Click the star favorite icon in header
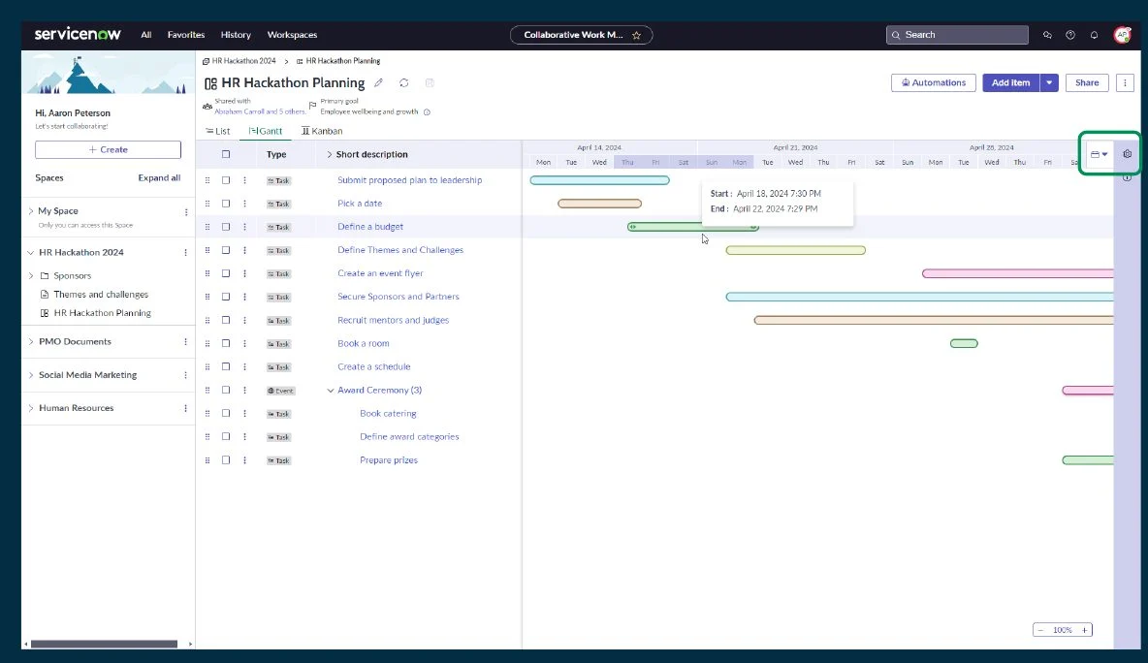Viewport: 1148px width, 663px height. click(x=636, y=34)
